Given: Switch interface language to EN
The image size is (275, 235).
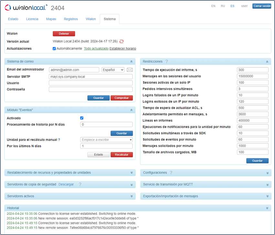Looking at the screenshot, I should tap(213, 6).
